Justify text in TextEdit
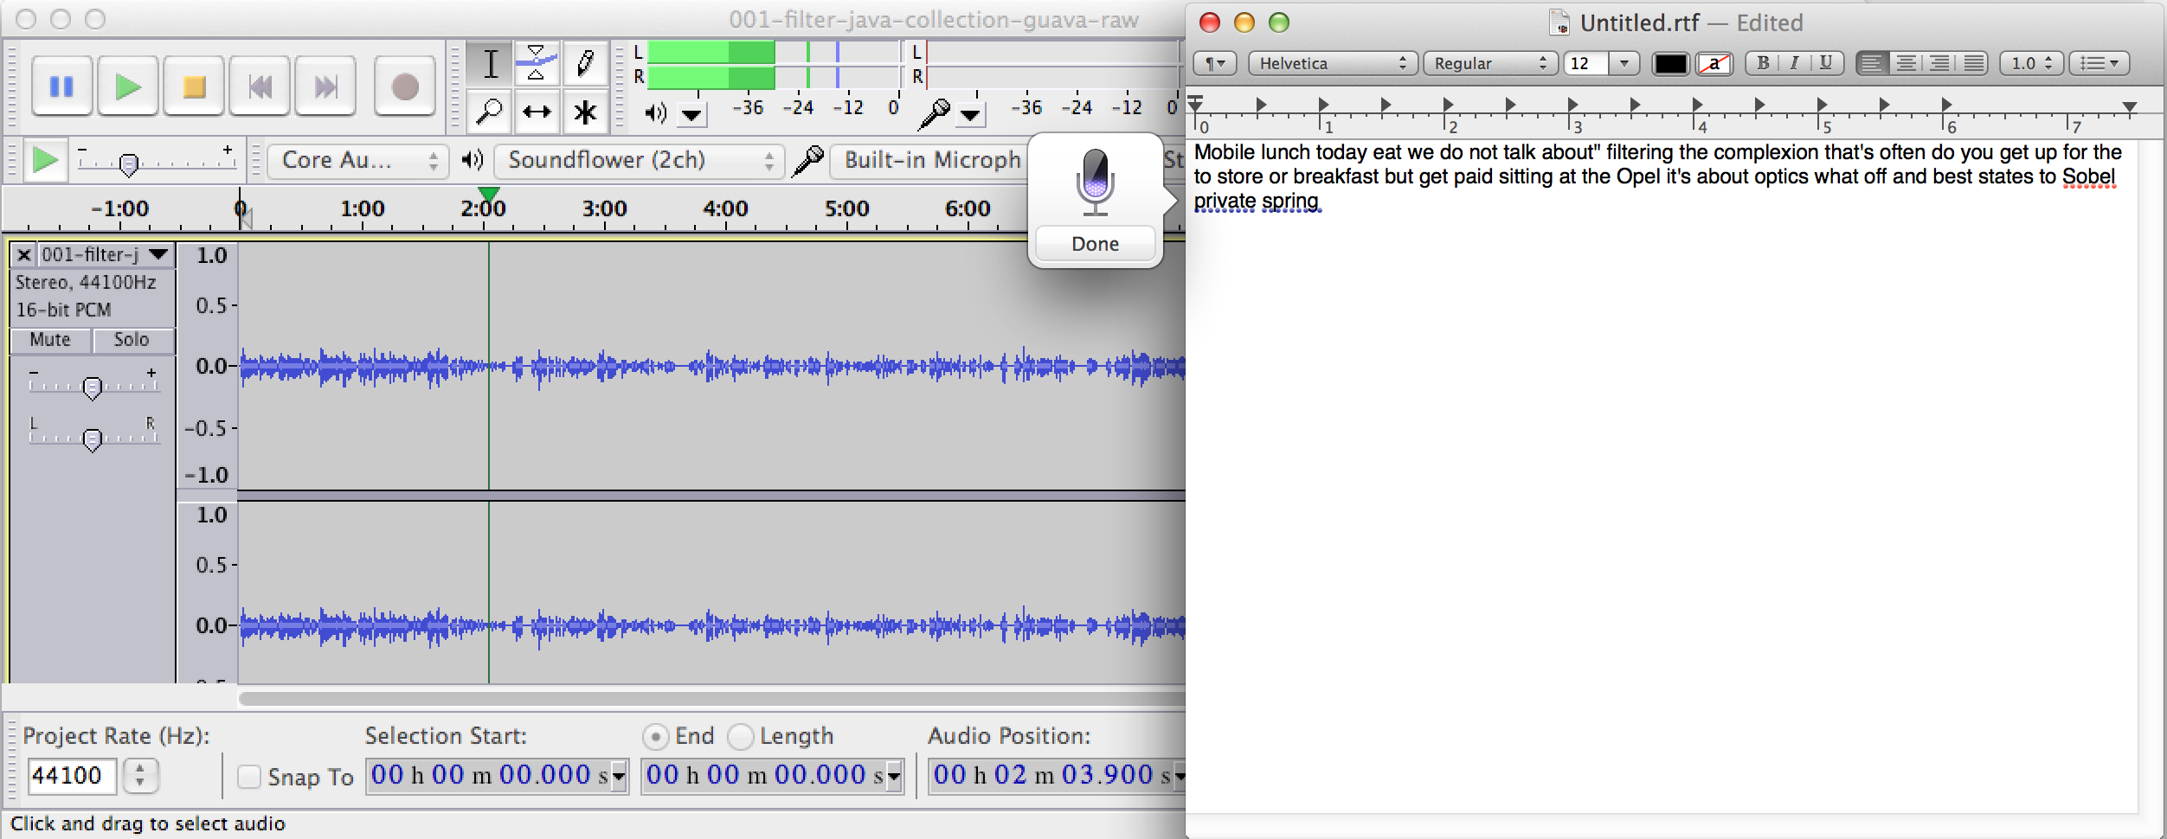This screenshot has width=2167, height=839. pos(1974,63)
